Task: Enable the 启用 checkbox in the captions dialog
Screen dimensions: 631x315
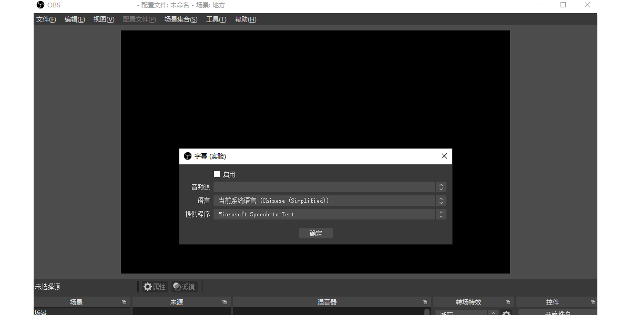Action: pyautogui.click(x=217, y=174)
